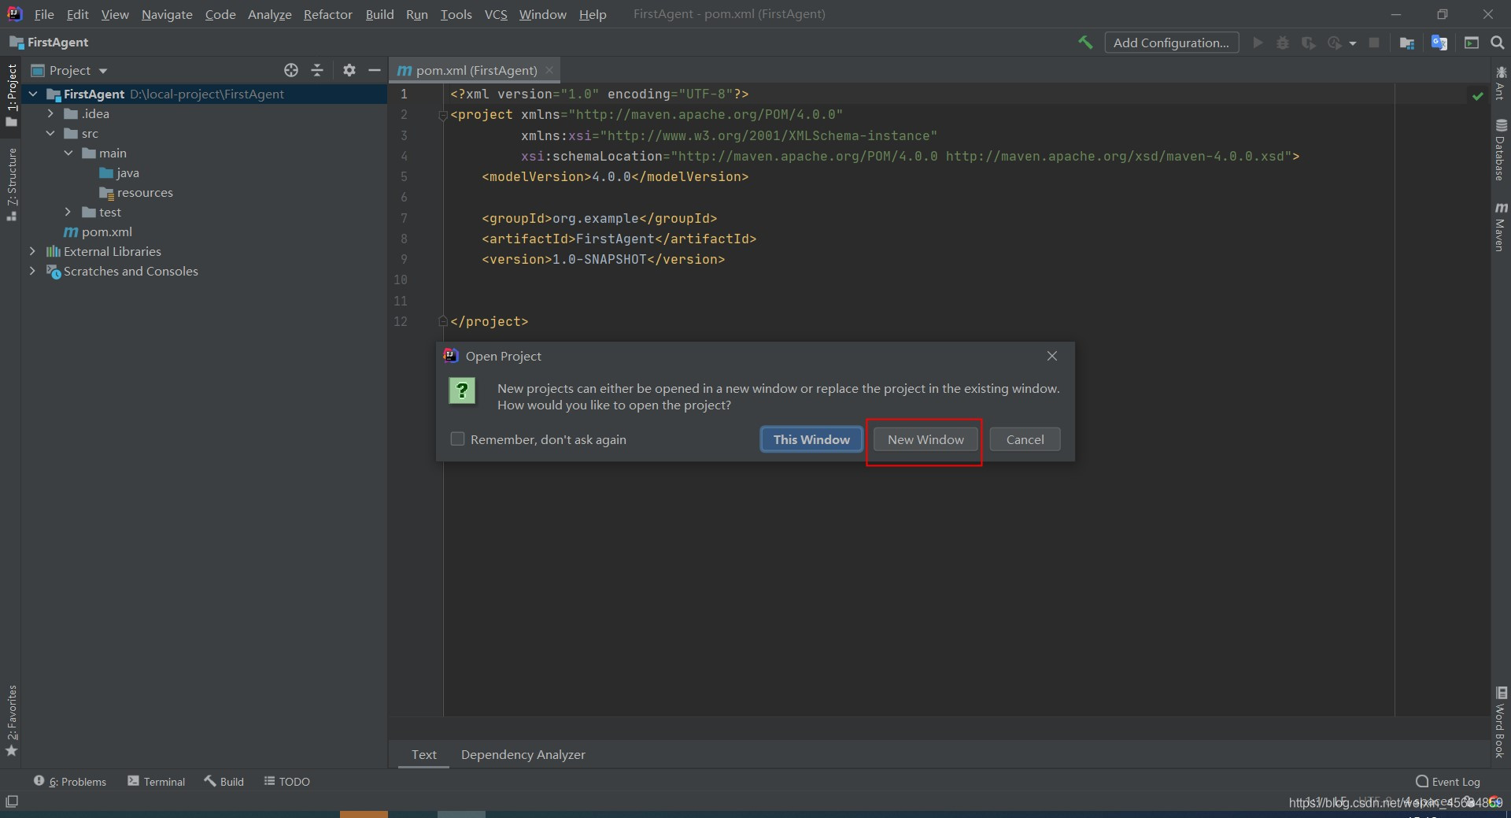Select the resources folder
The height and width of the screenshot is (818, 1511).
(136, 192)
